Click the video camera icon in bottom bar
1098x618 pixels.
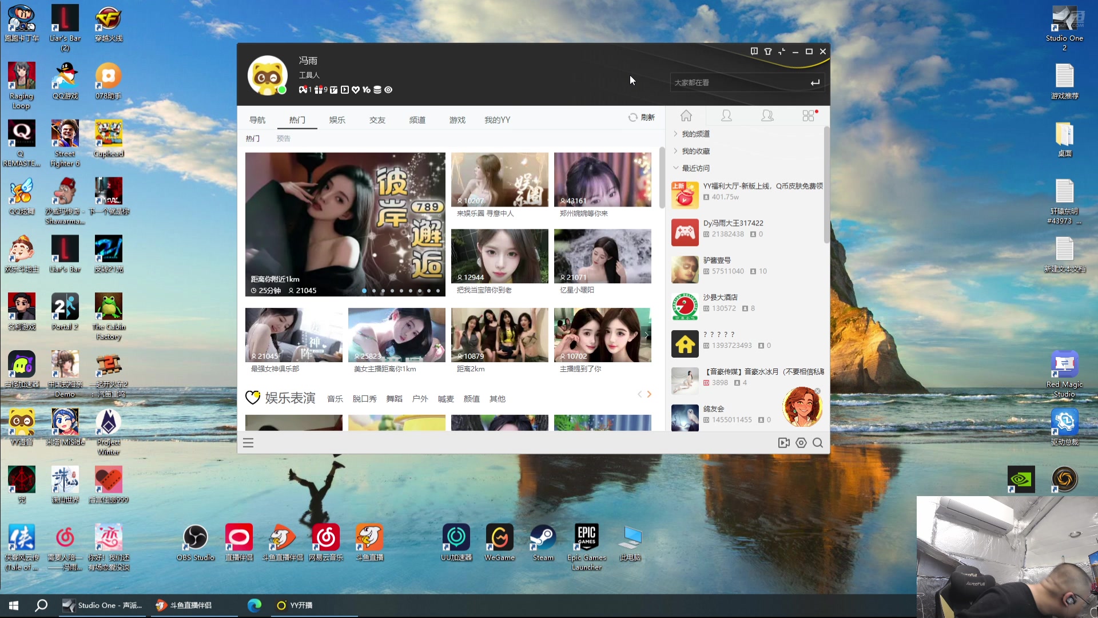[x=784, y=443]
